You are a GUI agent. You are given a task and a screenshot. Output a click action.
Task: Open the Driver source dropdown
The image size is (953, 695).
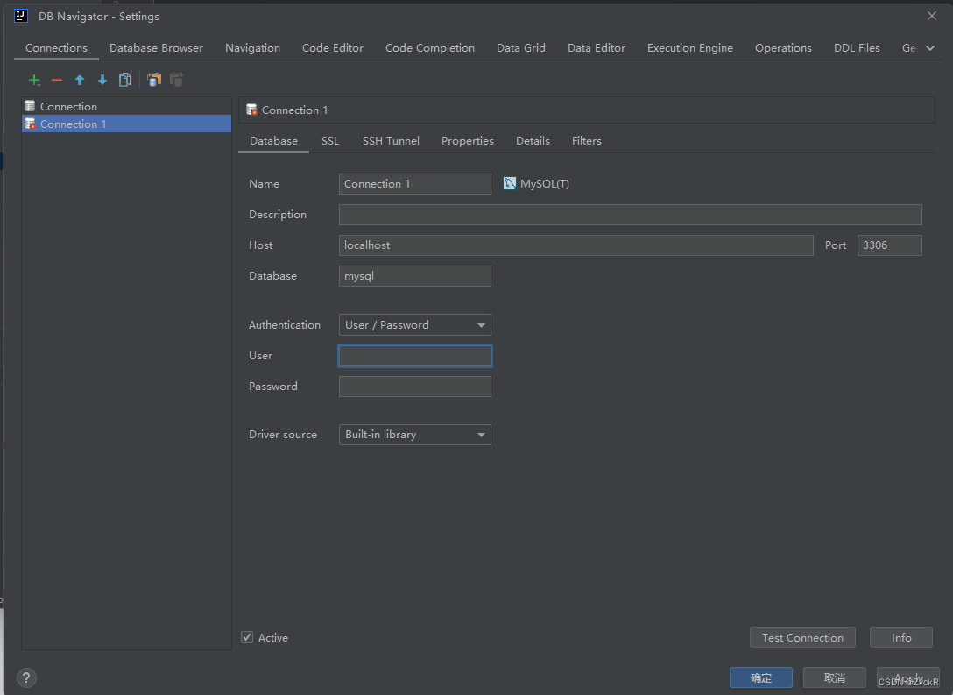pyautogui.click(x=480, y=435)
